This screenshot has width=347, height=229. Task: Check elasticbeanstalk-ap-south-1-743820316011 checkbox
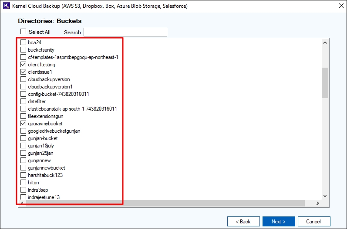23,109
